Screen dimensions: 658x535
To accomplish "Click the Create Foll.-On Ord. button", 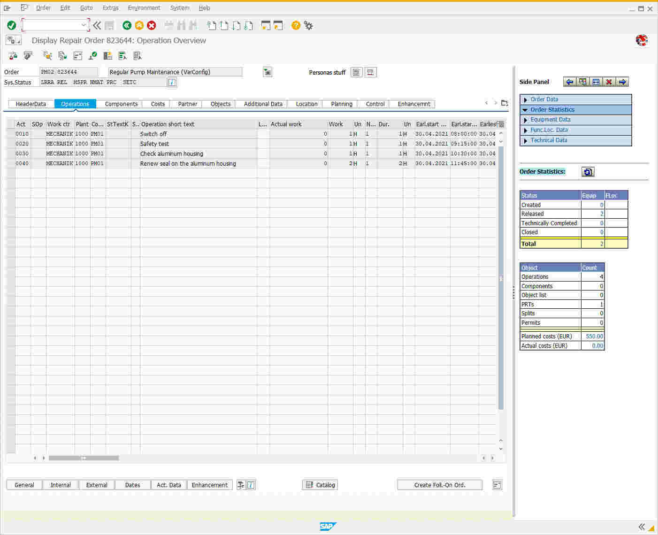I will coord(439,484).
